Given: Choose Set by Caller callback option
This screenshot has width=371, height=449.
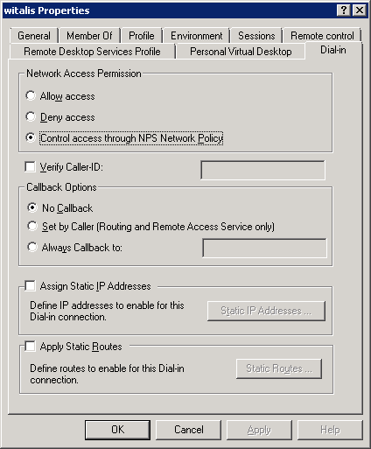Looking at the screenshot, I should pos(32,226).
